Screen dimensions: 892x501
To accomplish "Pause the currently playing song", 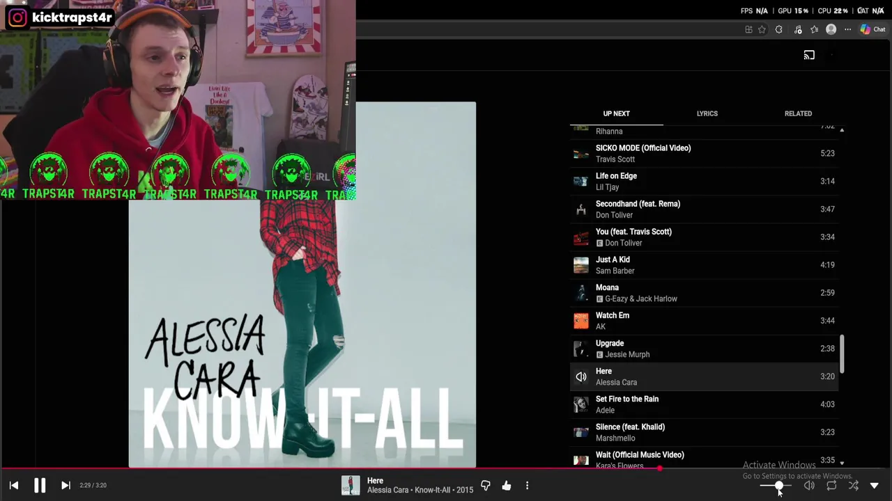I will tap(40, 486).
